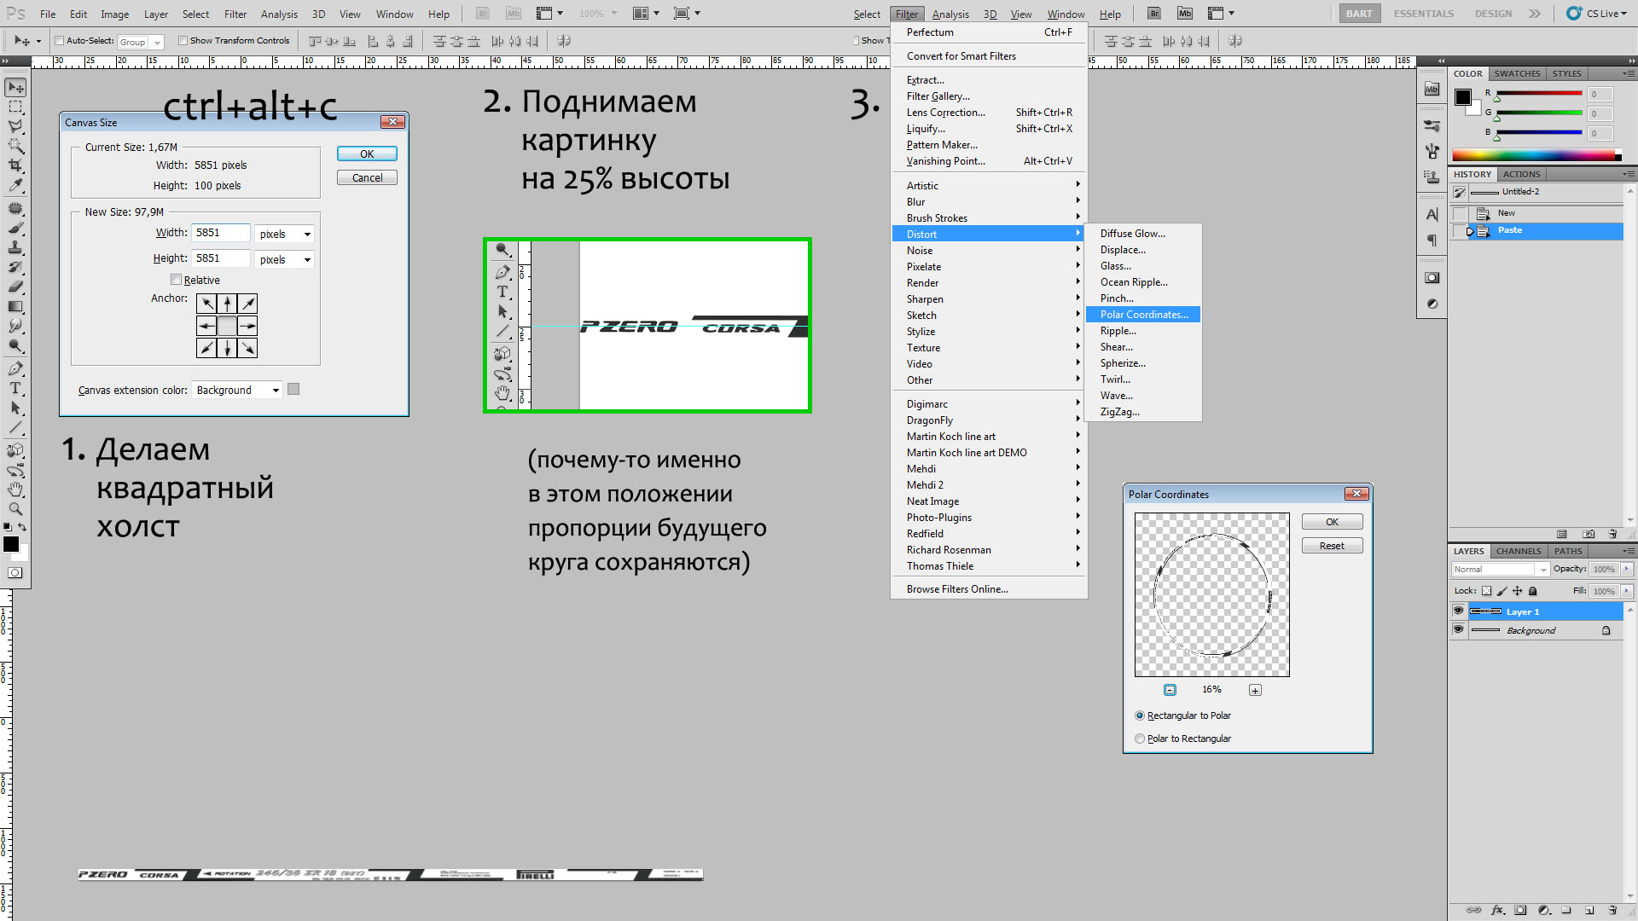Open the Clone Source panel icon

tap(1432, 177)
